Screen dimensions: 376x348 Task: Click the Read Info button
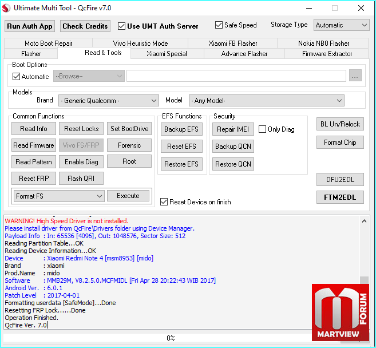coord(34,129)
